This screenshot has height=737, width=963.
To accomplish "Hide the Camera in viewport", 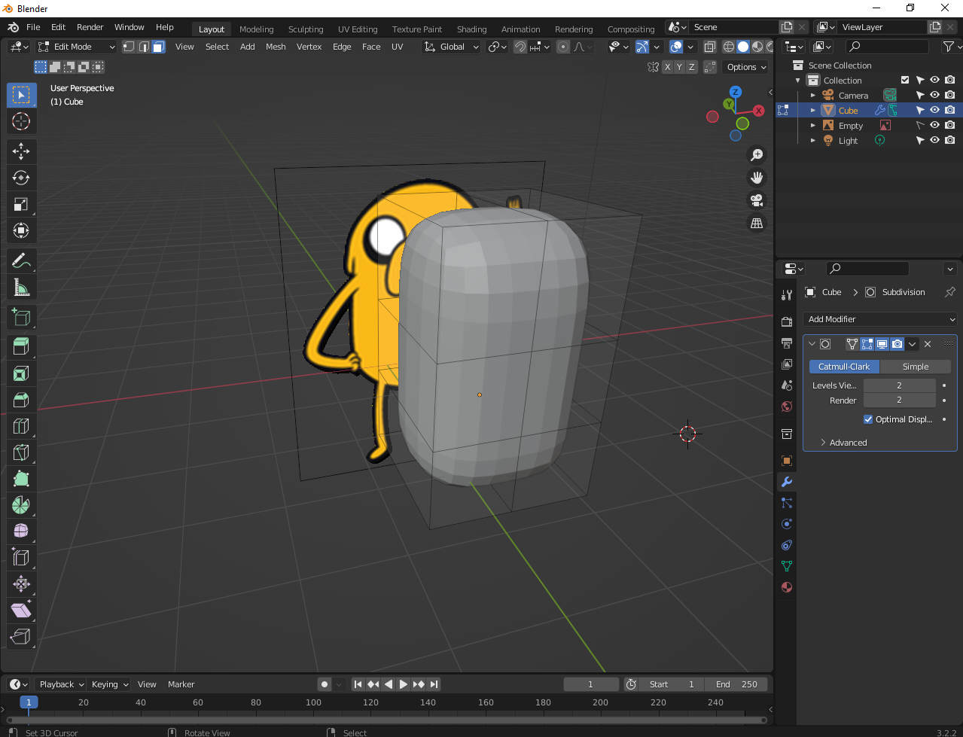I will [934, 95].
